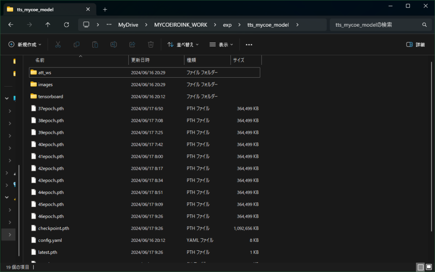Go back to the previous folder
Viewport: 435px width, 272px height.
[x=11, y=25]
